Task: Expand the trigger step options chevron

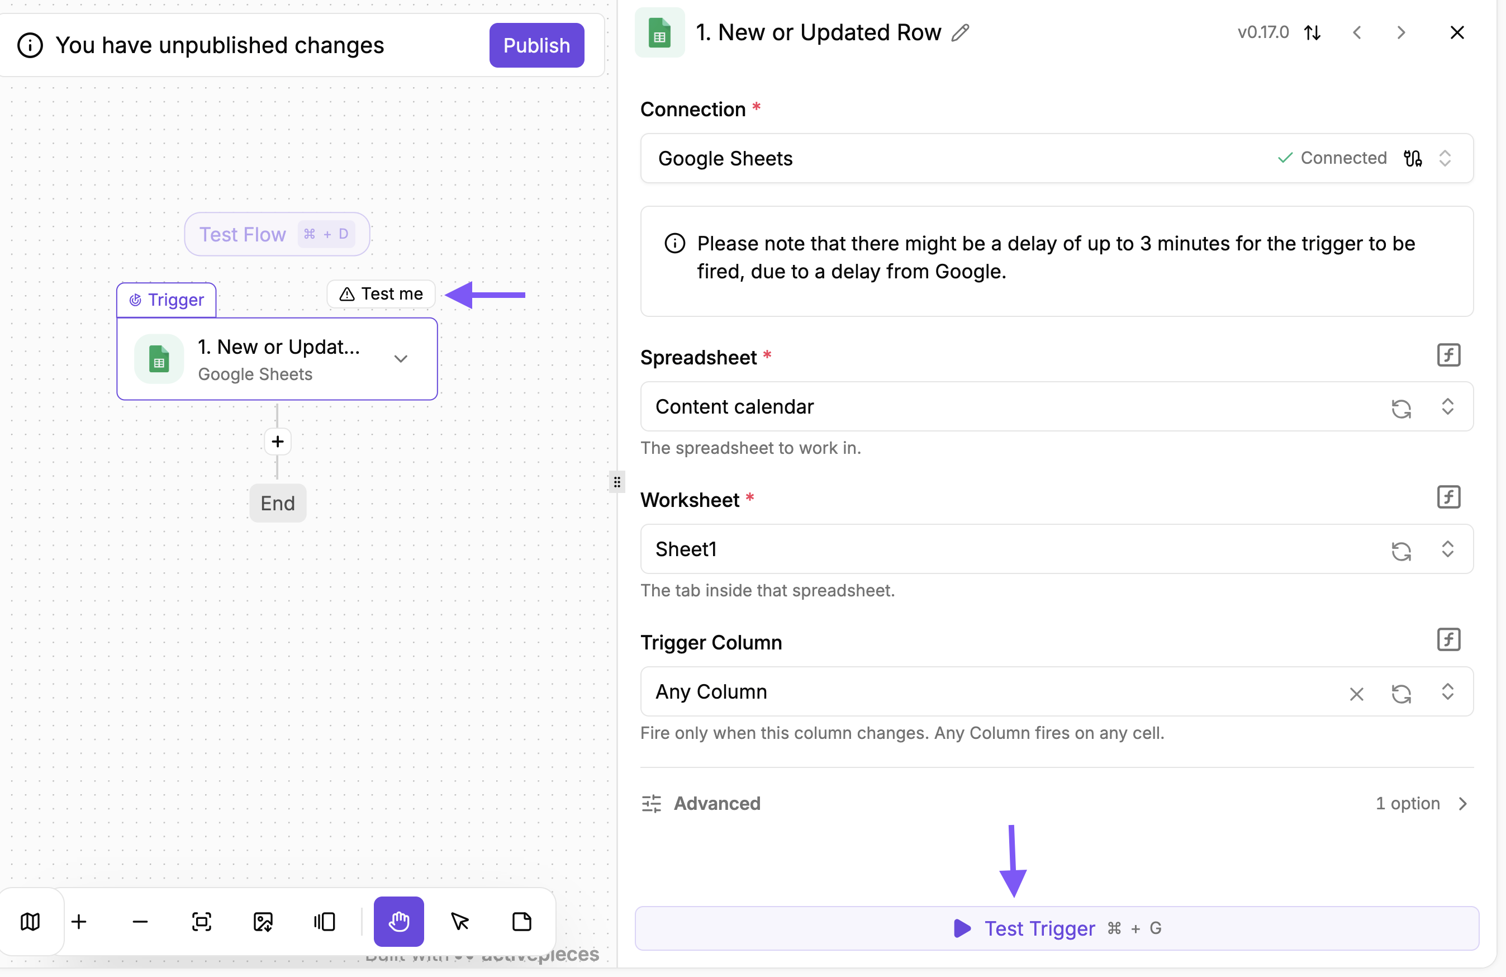Action: (401, 359)
